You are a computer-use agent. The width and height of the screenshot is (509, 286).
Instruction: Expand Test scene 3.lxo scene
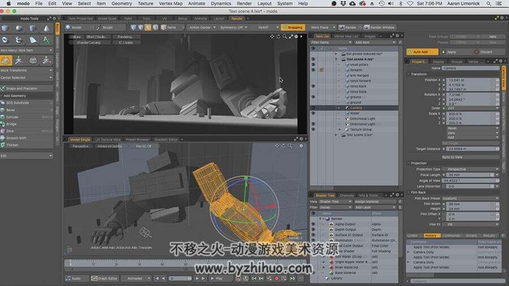[336, 135]
